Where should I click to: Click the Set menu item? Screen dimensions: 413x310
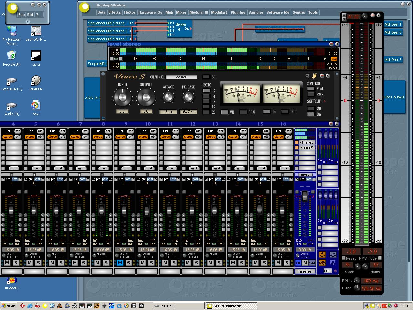[x=30, y=15]
